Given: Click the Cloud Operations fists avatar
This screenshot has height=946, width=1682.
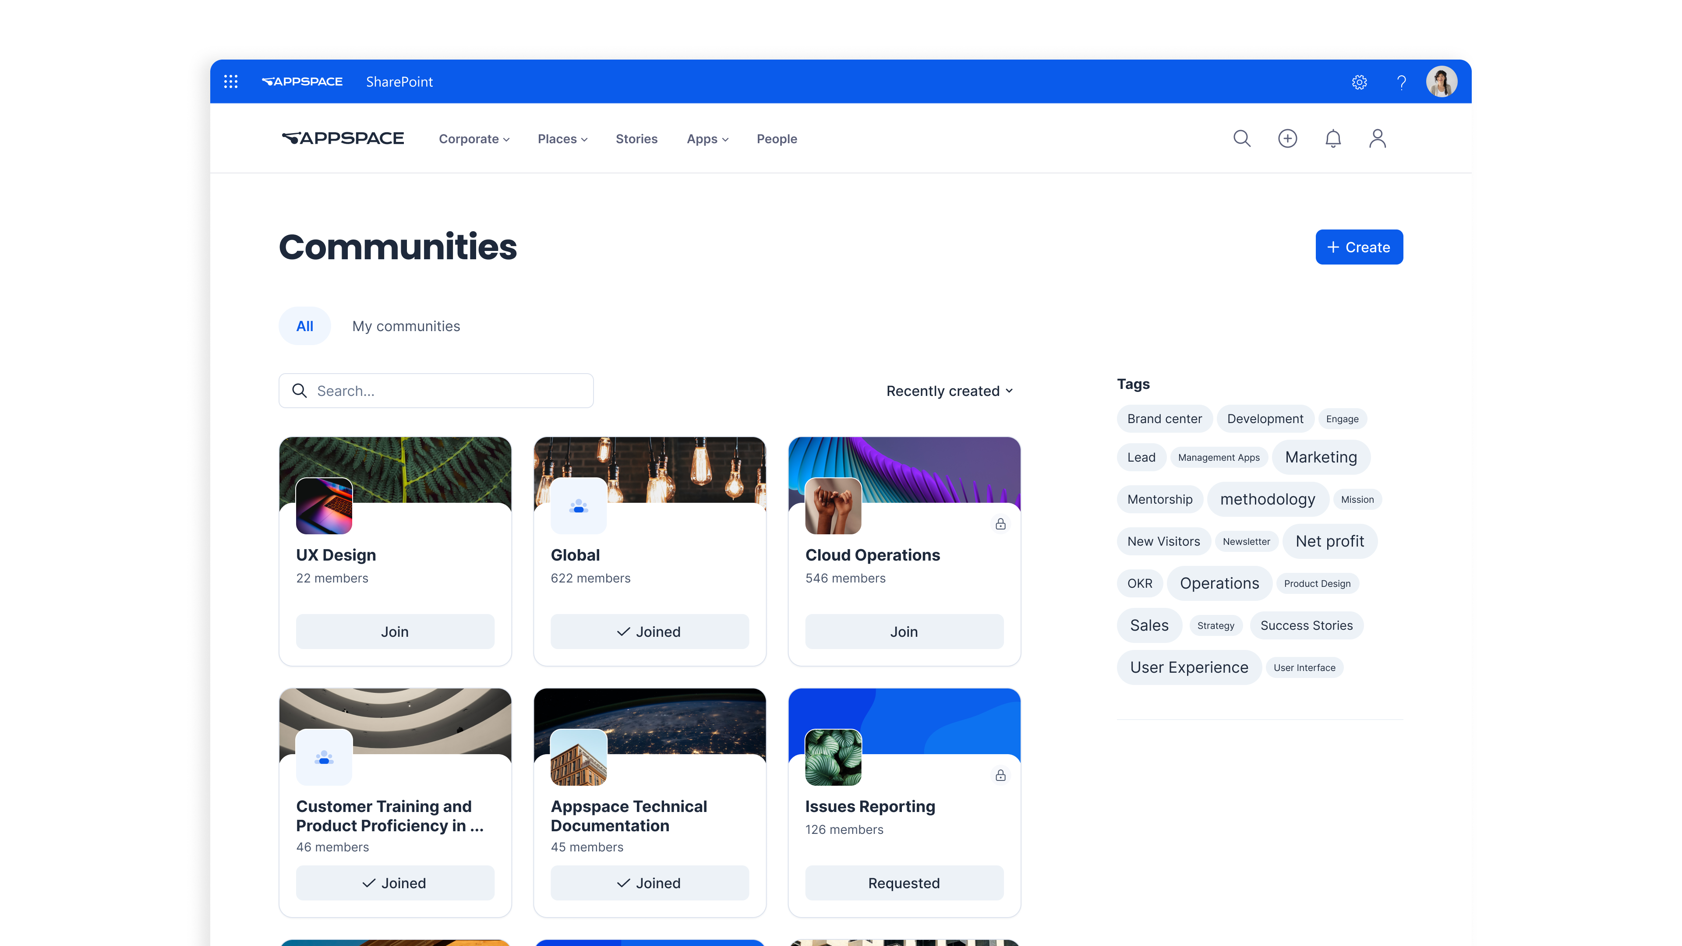Looking at the screenshot, I should (833, 506).
